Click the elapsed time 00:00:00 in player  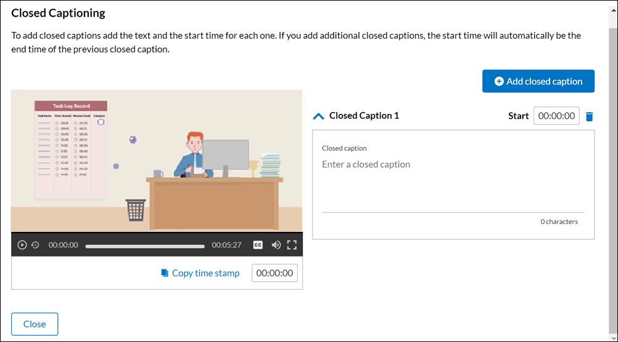coord(64,245)
